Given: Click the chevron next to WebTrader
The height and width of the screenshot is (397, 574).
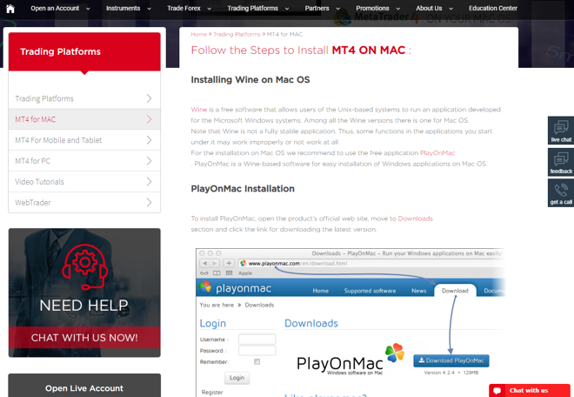Looking at the screenshot, I should 149,202.
